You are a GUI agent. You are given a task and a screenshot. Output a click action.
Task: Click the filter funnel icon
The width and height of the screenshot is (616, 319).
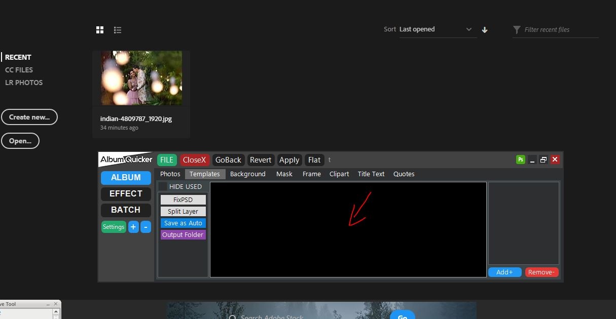tap(517, 30)
